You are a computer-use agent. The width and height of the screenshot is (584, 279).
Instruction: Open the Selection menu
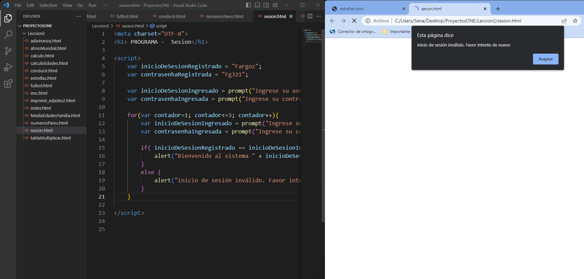(48, 5)
